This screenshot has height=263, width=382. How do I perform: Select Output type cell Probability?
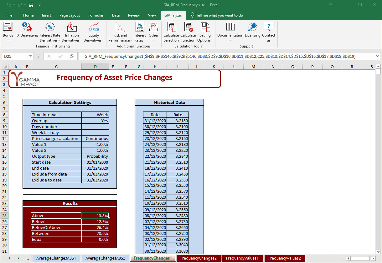pos(95,156)
